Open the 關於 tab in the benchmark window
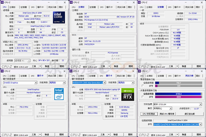Screen dimensions: 206x137 [198, 76]
